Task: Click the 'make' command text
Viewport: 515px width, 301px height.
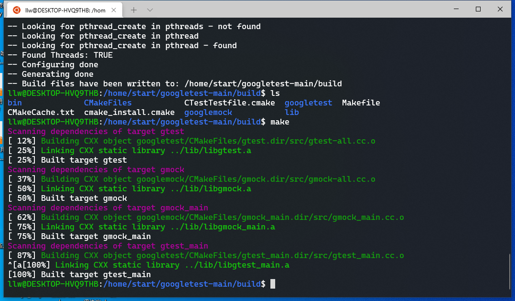Action: coord(280,122)
